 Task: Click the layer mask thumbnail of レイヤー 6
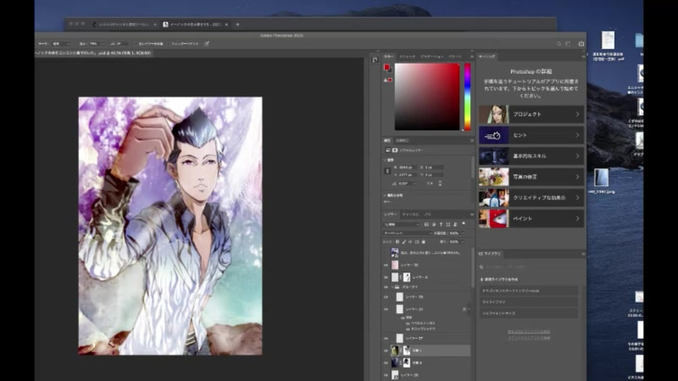tap(407, 277)
